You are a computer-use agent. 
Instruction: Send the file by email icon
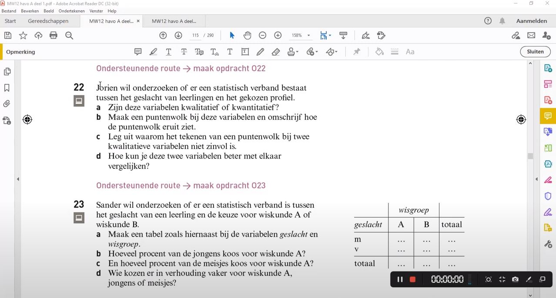click(x=531, y=36)
